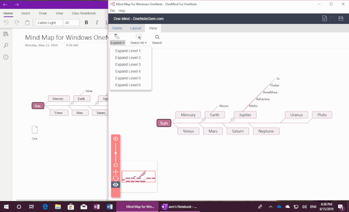Viewport: 349px width, 212px height.
Task: Open the Help menu in OneMind
Action: (x=122, y=10)
